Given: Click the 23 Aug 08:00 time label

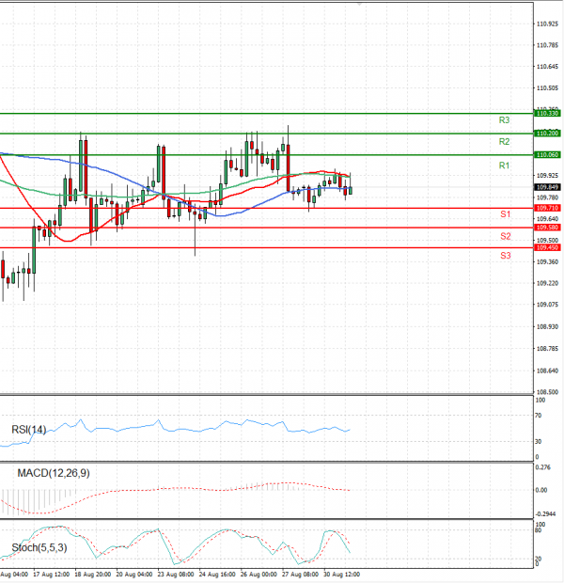Looking at the screenshot, I should 176,575.
